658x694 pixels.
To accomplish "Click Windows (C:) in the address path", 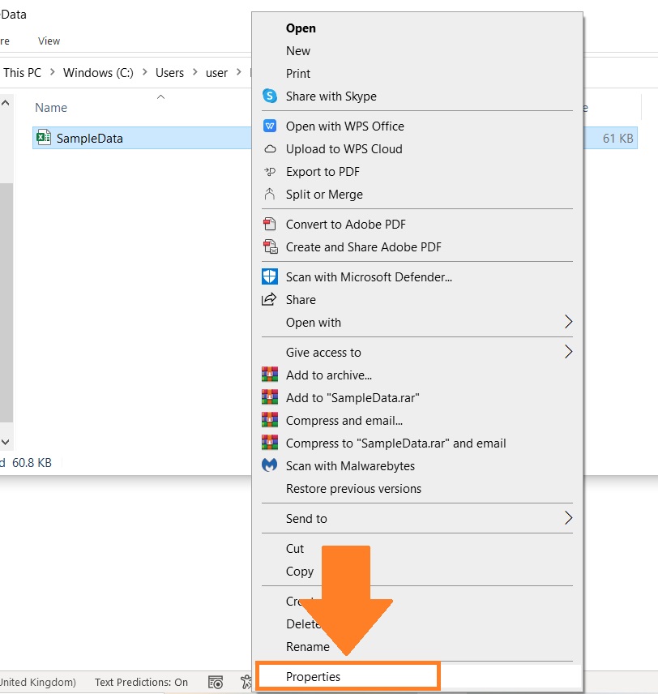I will 98,73.
